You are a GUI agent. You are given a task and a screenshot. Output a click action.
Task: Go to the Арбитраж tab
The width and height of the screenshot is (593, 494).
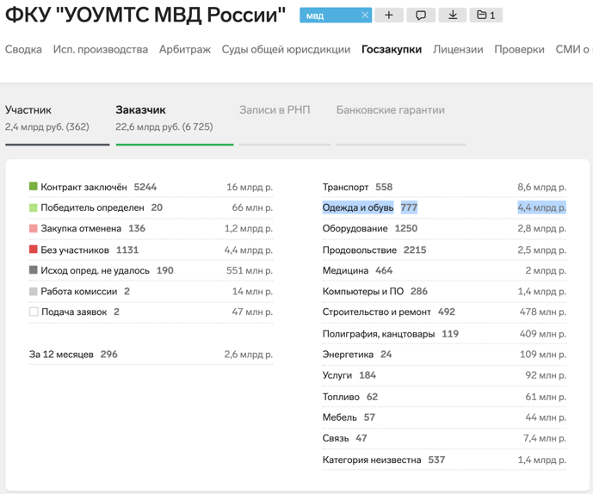click(184, 50)
